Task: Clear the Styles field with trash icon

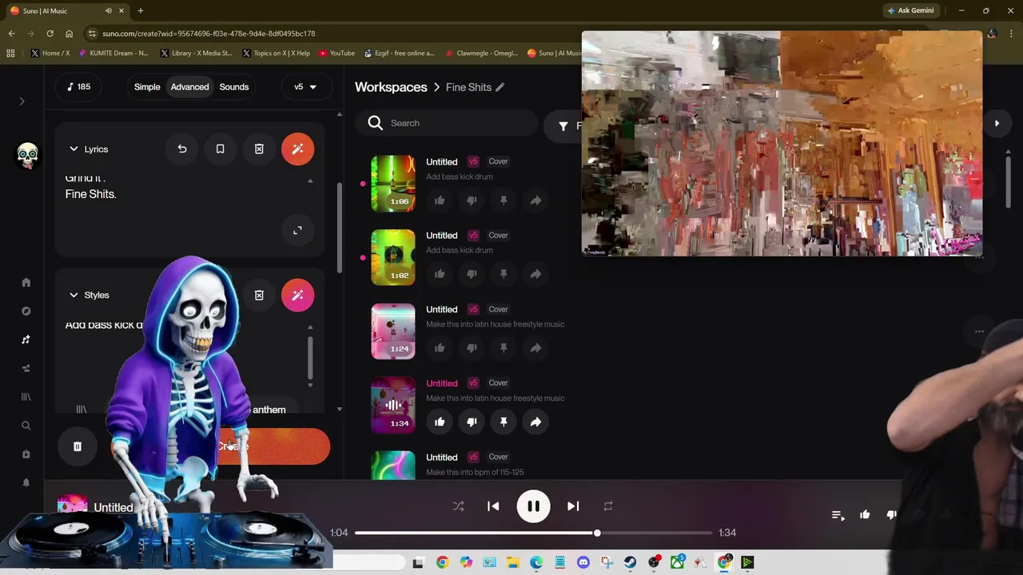Action: (259, 295)
